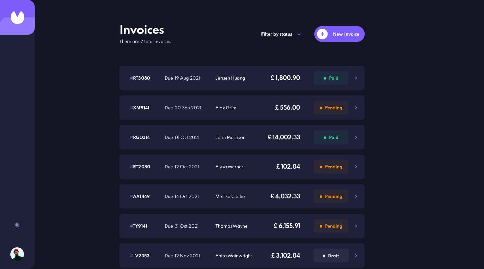484x269 pixels.
Task: Click the arrow icon on the AA1449 row
Action: click(356, 196)
